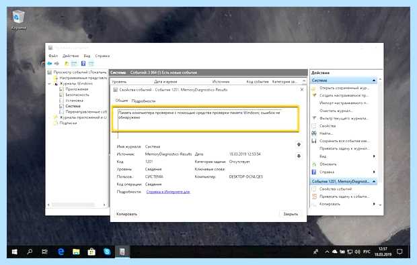417x265 pixels.
Task: Select the Система log in tree
Action: point(73,106)
